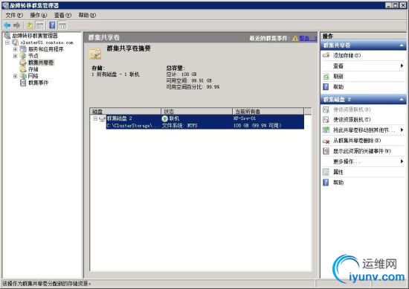Click the 可用空间百分比: 99.9% text
Screen dimensions: 409x289
click(x=193, y=86)
